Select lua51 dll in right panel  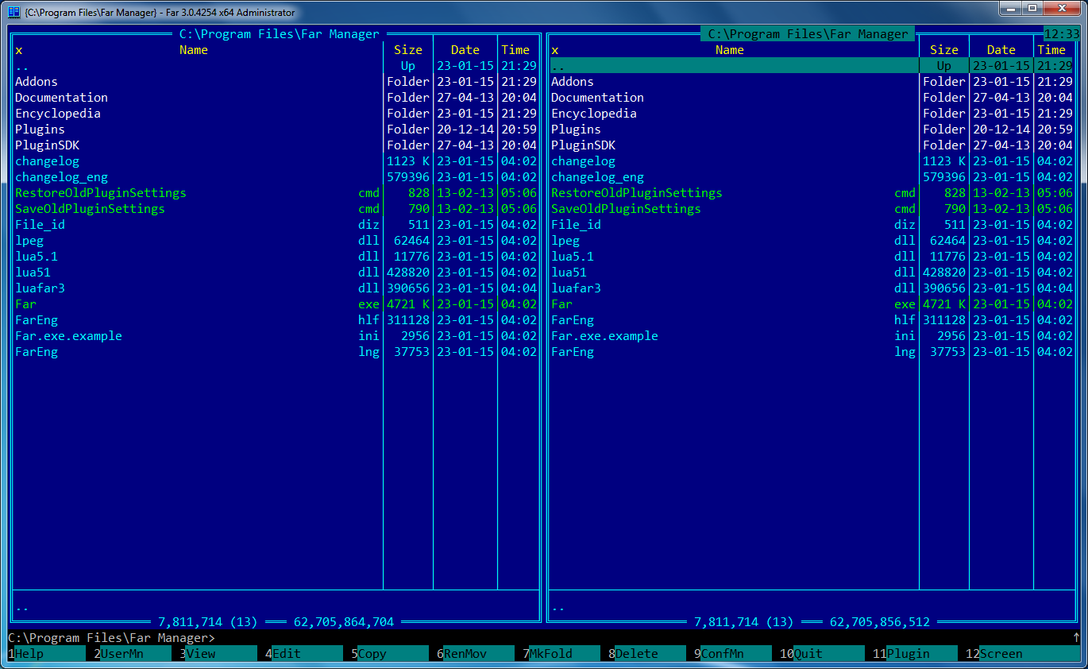[812, 273]
